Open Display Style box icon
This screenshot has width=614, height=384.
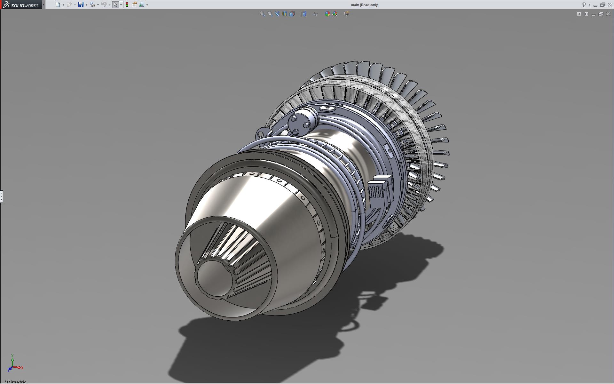(304, 14)
